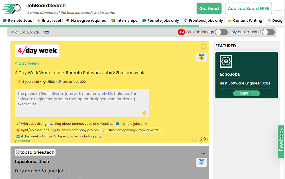
Task: Click the Get Hired button
Action: pyautogui.click(x=209, y=8)
